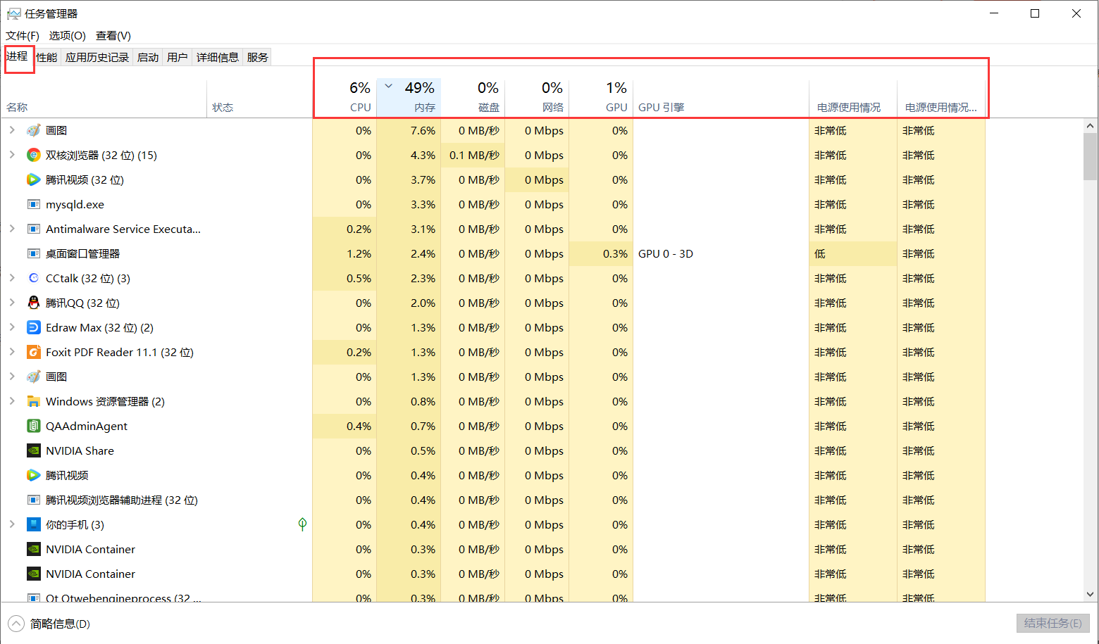Screen dimensions: 1099x644
Task: Click the Edraw Max process icon
Action: (x=33, y=327)
